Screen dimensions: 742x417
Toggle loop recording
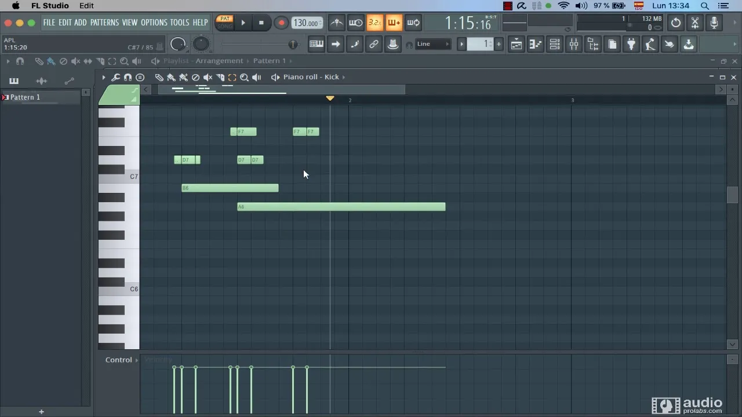coord(413,23)
